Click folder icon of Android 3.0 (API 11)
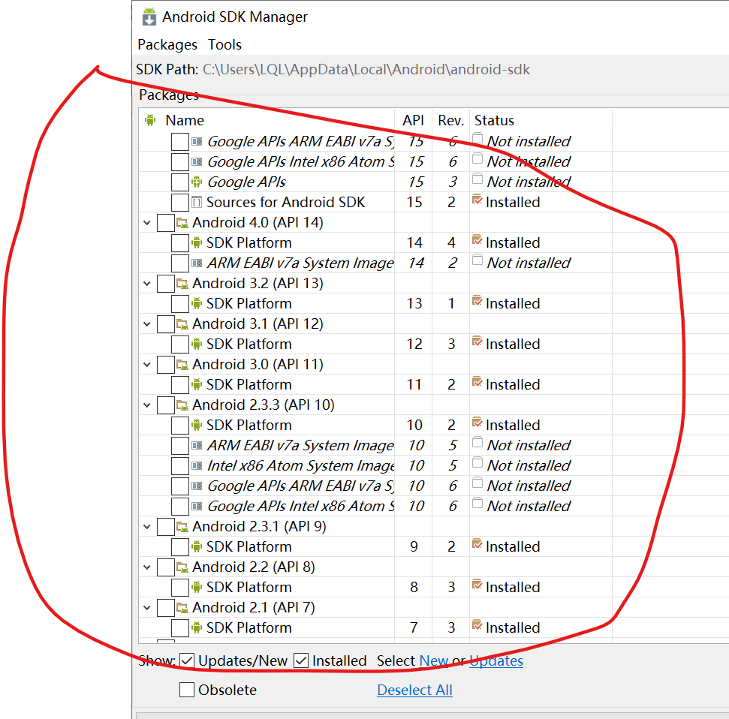The width and height of the screenshot is (729, 719). [182, 365]
